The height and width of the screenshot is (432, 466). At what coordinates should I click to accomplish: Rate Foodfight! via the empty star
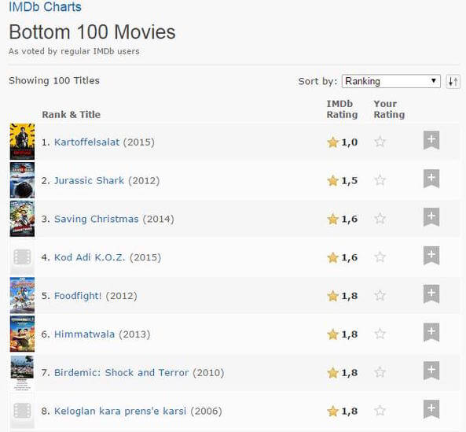tap(380, 296)
